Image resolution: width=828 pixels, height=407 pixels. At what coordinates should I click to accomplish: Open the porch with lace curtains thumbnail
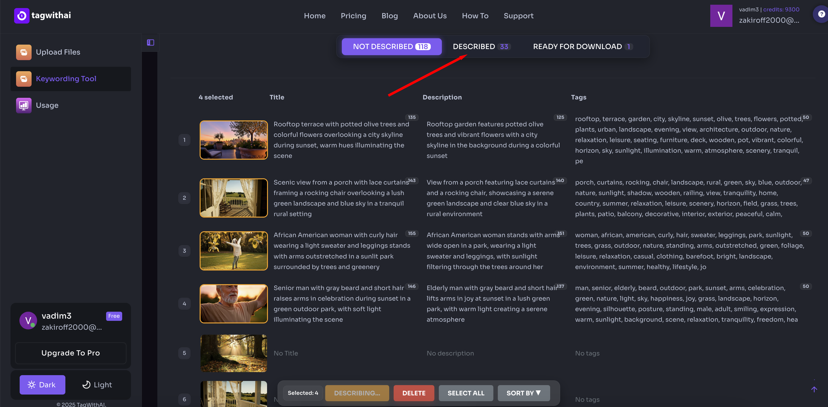pos(234,198)
